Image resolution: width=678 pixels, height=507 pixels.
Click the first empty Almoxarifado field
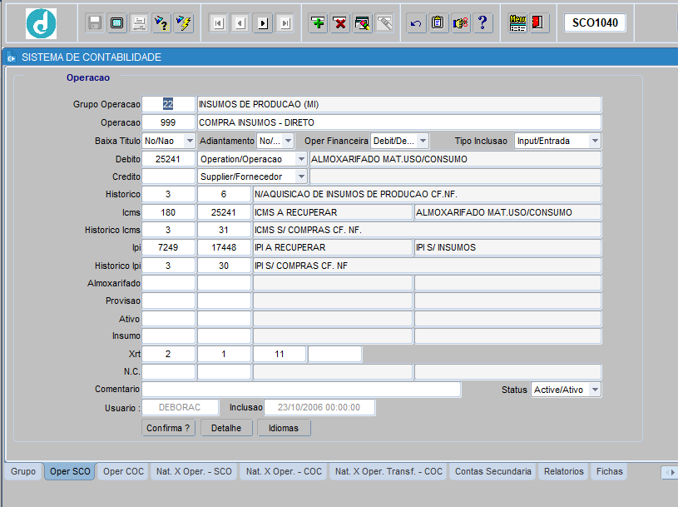click(168, 283)
